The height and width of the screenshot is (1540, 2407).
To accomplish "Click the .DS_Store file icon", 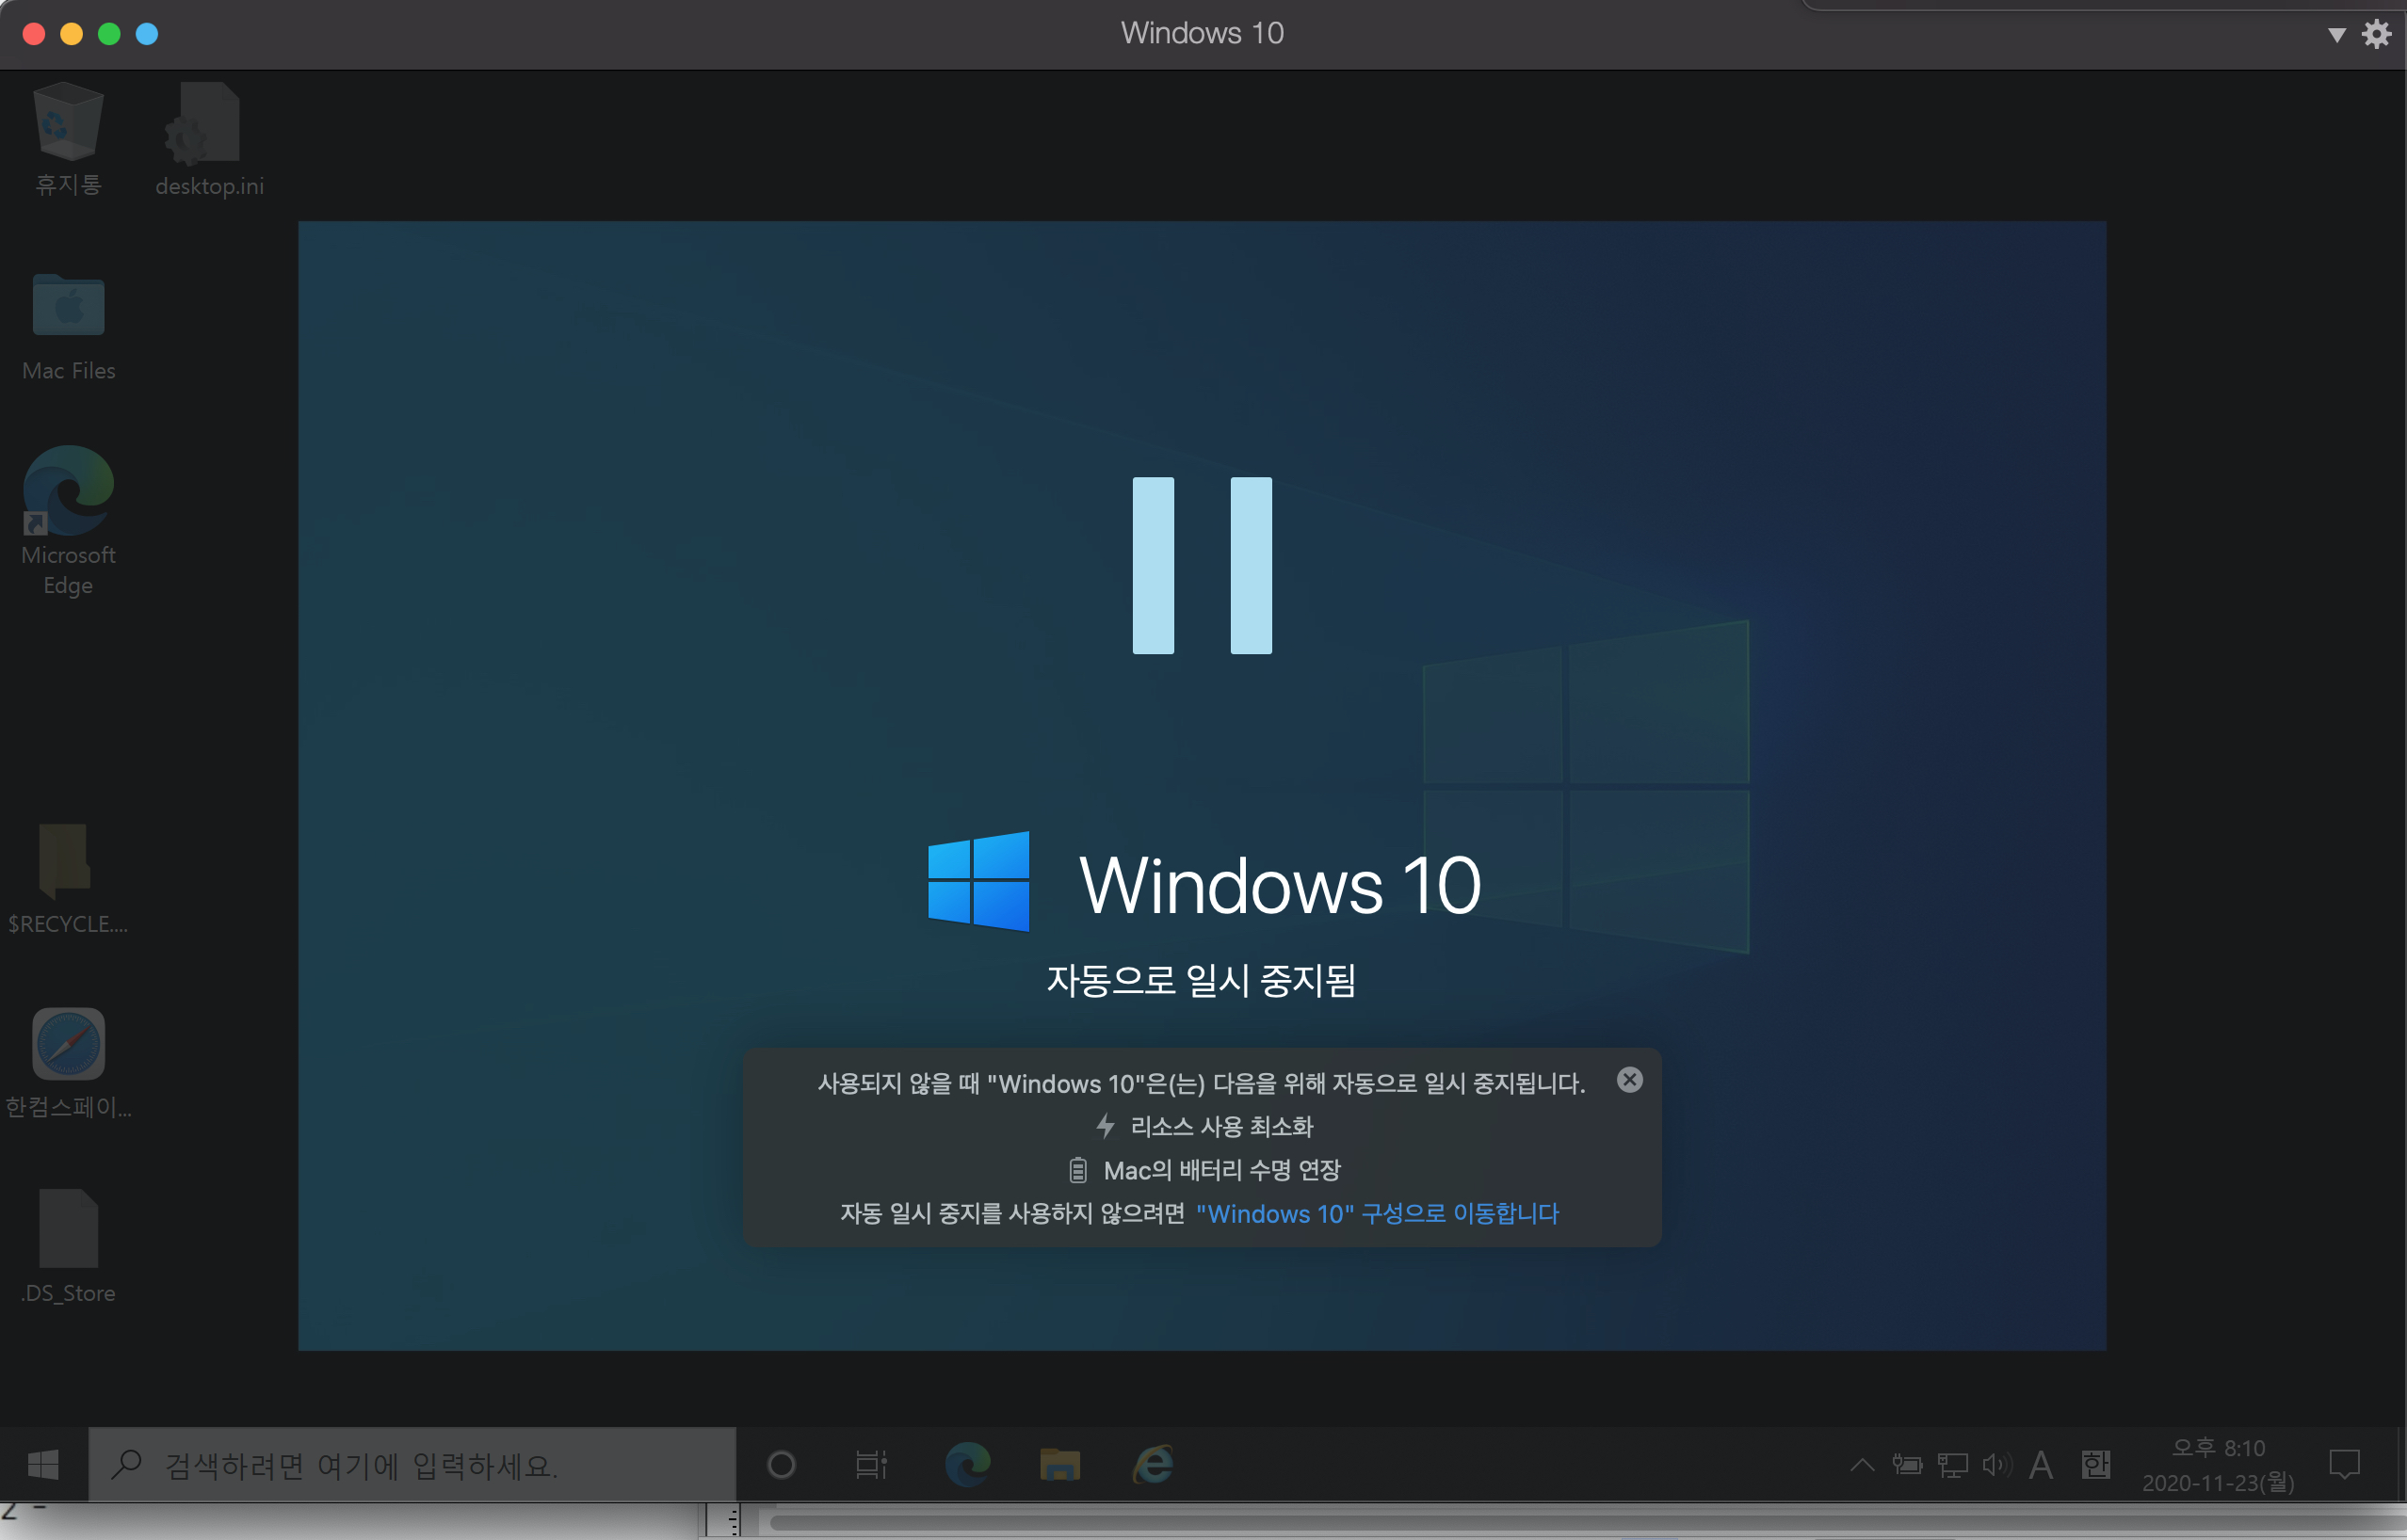I will pyautogui.click(x=68, y=1228).
